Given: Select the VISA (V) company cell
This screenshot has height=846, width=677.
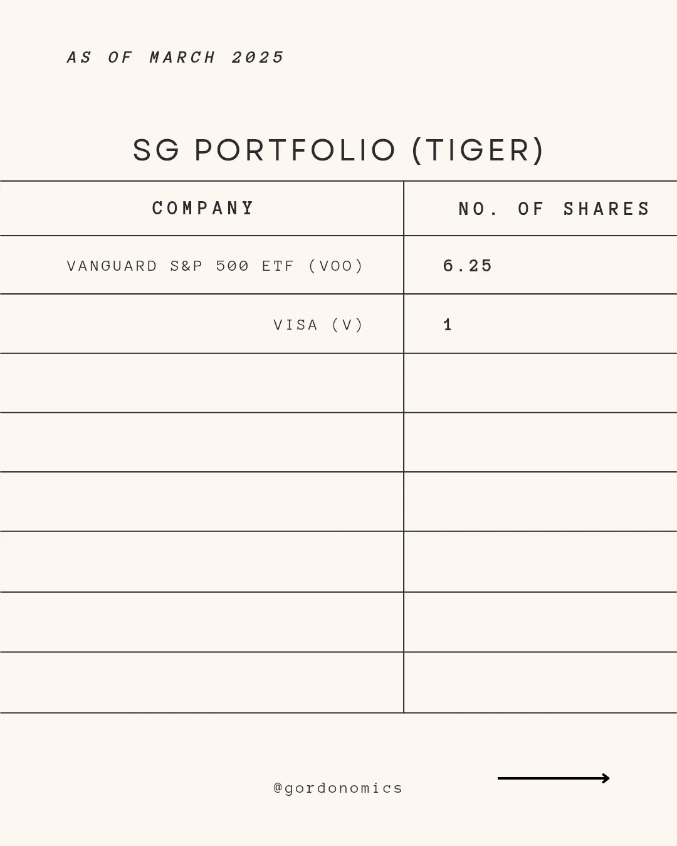Looking at the screenshot, I should coord(318,325).
